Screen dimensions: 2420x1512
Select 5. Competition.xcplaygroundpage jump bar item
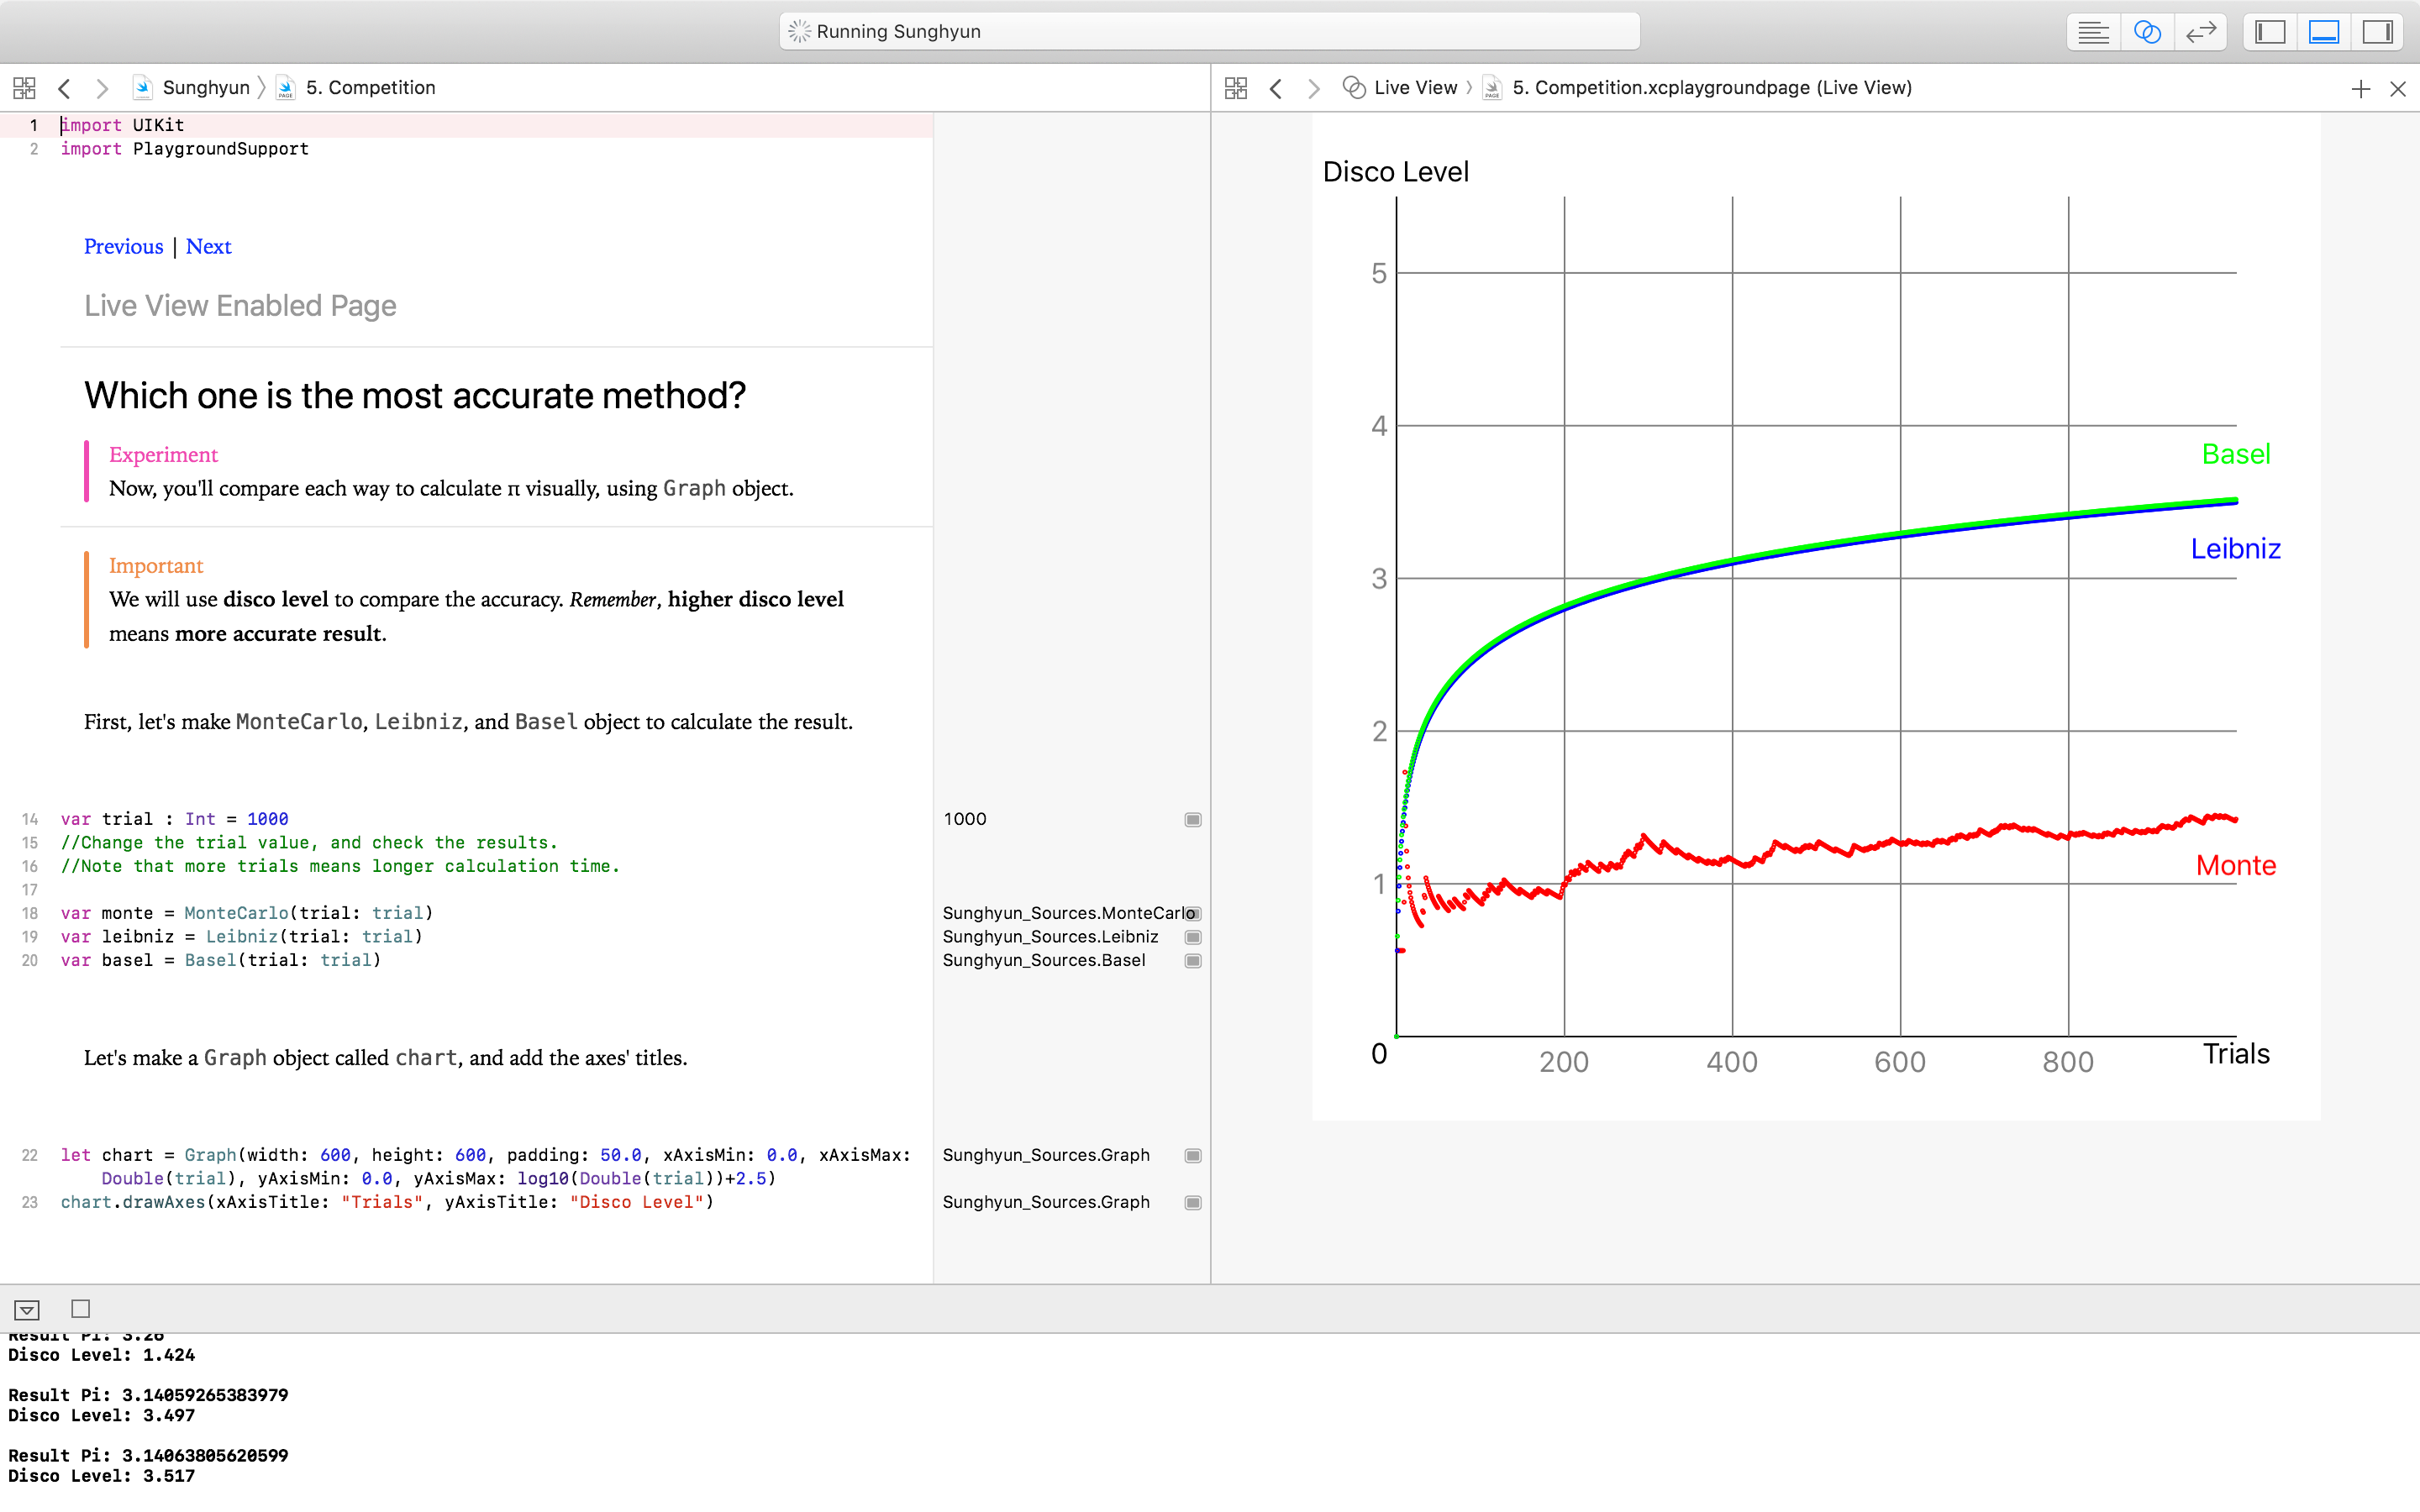point(1711,88)
